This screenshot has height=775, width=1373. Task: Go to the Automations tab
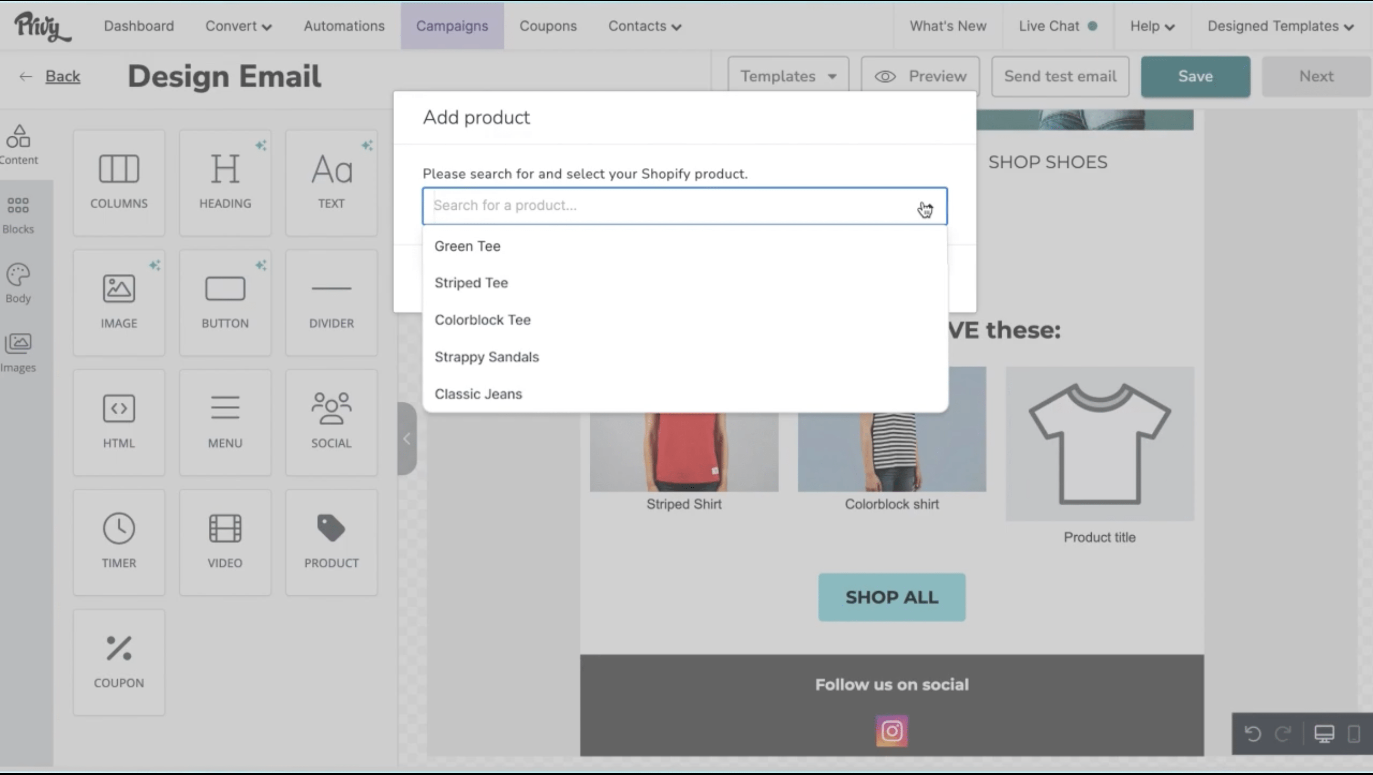click(344, 26)
